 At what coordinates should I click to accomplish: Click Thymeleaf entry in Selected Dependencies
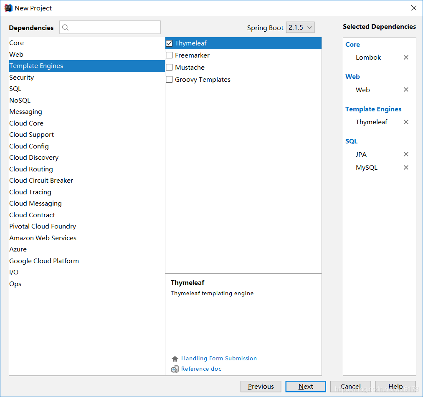(372, 122)
